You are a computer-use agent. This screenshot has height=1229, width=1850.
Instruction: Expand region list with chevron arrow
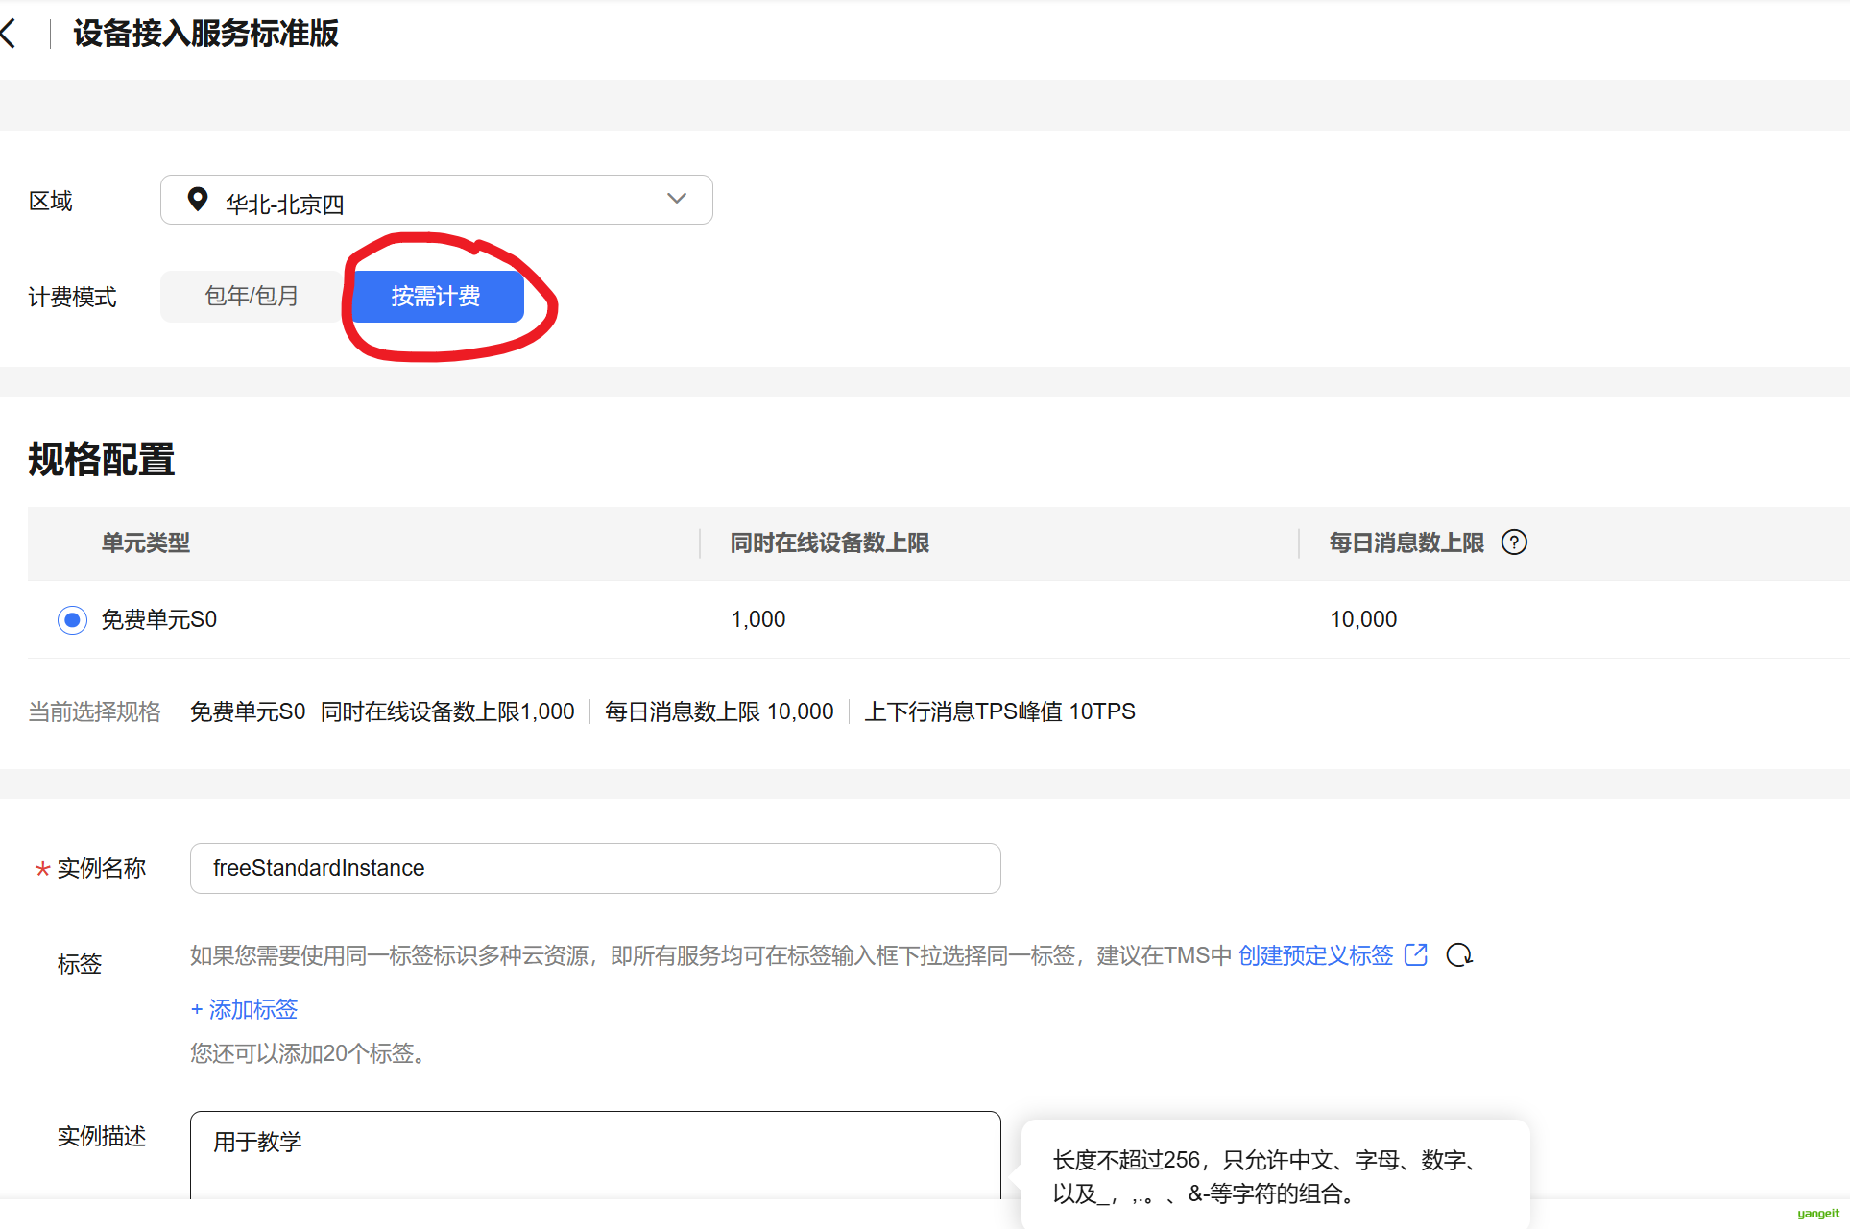(677, 198)
